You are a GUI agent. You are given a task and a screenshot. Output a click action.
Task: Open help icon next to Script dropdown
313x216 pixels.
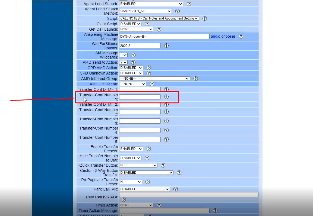(205, 18)
